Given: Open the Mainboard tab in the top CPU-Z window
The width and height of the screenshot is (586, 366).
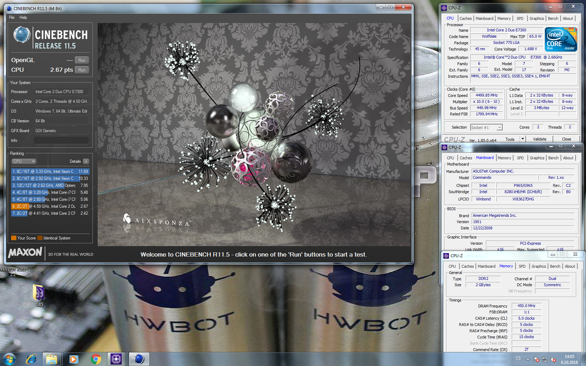Looking at the screenshot, I should [484, 18].
